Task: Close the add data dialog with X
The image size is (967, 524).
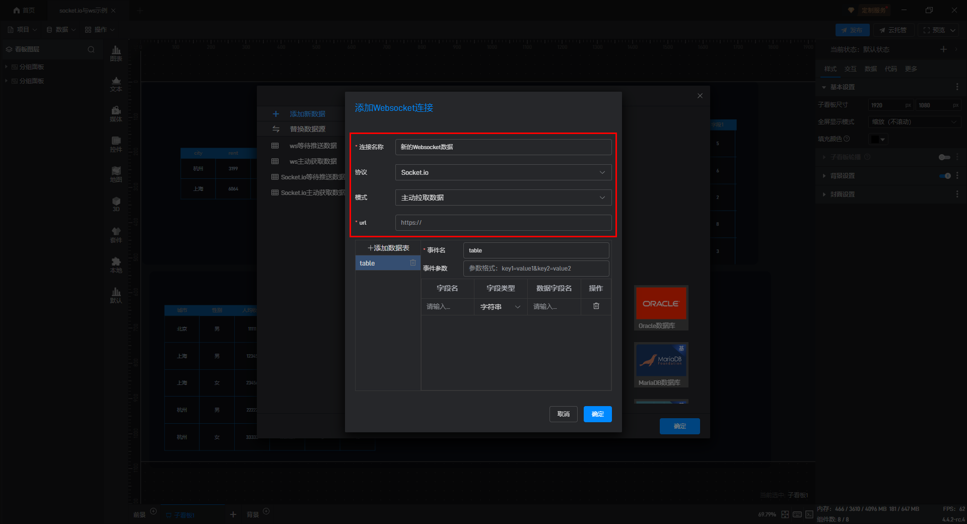Action: tap(700, 96)
